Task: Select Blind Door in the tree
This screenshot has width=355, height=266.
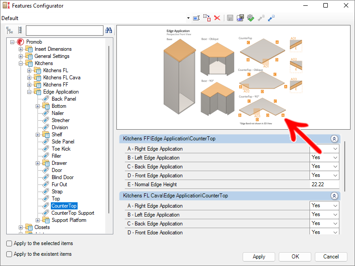Action: pyautogui.click(x=63, y=177)
